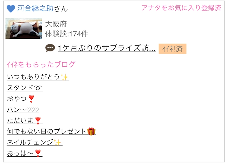Click アナタをお気に入り登録済 status text
This screenshot has height=164, width=228.
coord(181,8)
